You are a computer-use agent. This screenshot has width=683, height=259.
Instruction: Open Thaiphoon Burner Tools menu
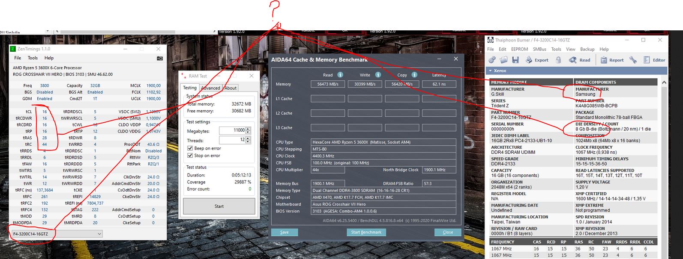[x=556, y=49]
